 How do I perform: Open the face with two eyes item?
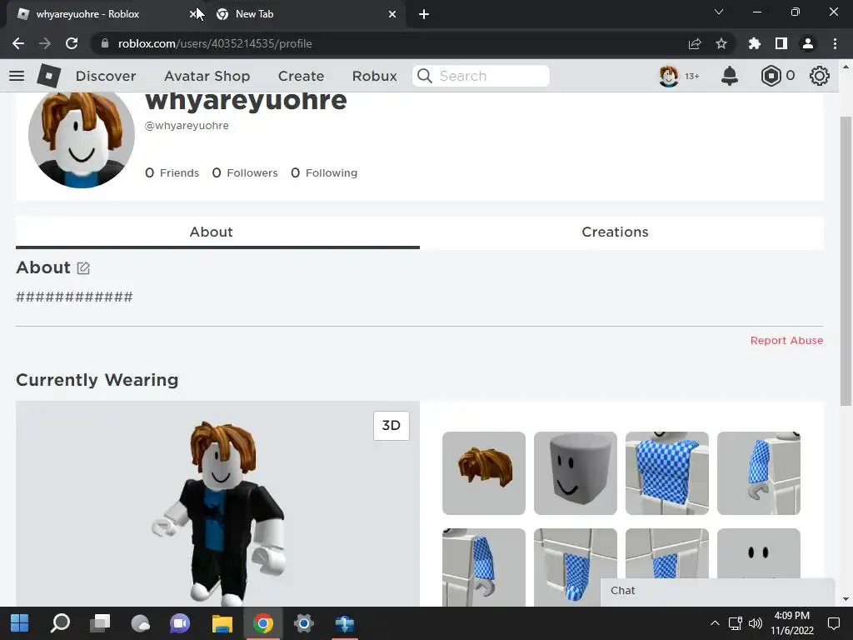[758, 553]
